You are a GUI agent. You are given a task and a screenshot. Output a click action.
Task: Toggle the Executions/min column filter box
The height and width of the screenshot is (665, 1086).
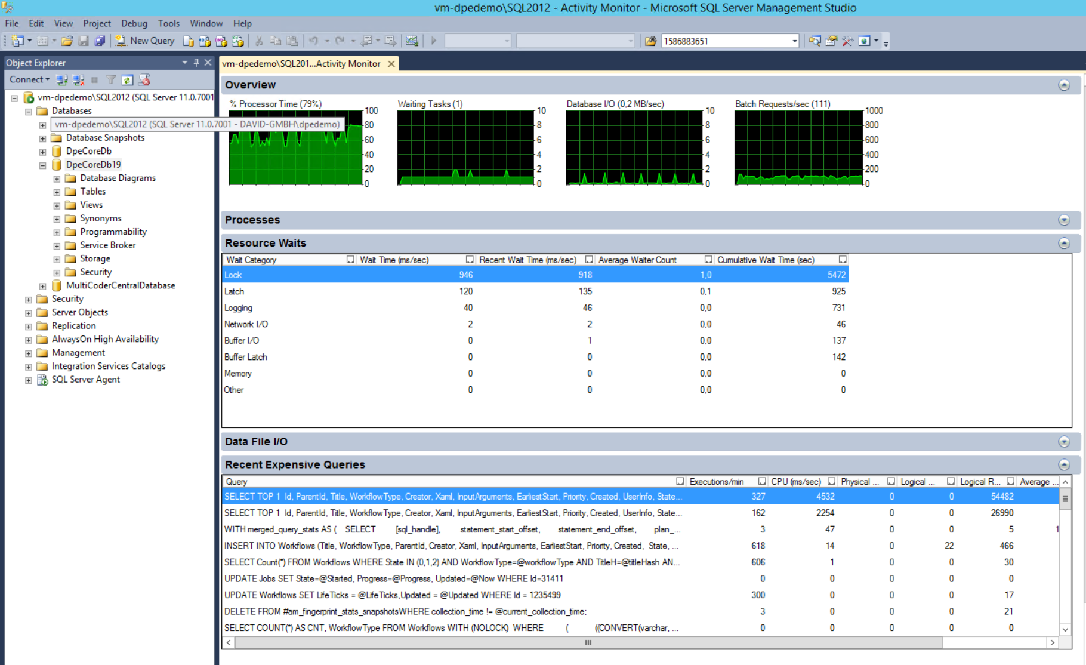pyautogui.click(x=762, y=481)
